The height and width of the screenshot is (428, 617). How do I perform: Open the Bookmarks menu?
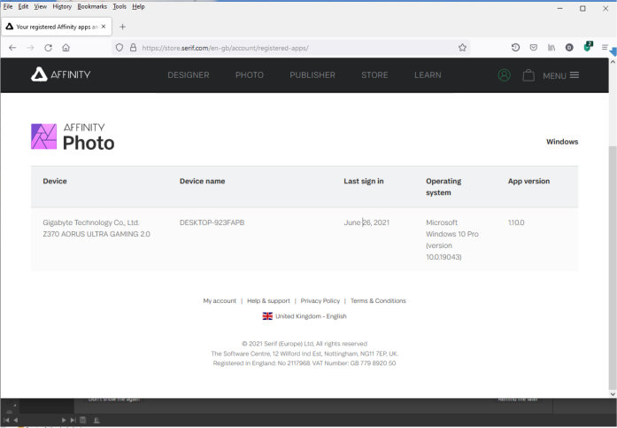coord(91,6)
